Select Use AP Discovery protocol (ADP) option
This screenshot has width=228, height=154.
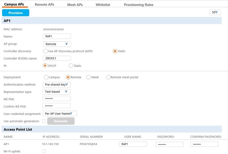[x=45, y=51]
